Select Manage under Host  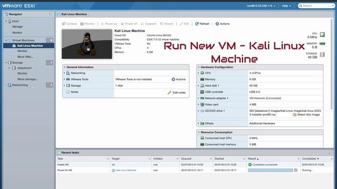[x=17, y=27]
